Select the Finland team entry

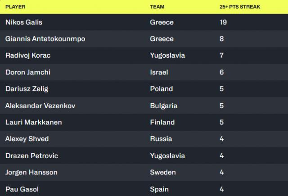coord(162,122)
